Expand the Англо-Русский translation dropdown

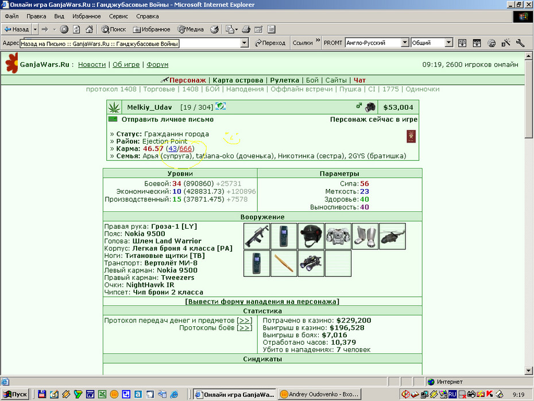(405, 43)
